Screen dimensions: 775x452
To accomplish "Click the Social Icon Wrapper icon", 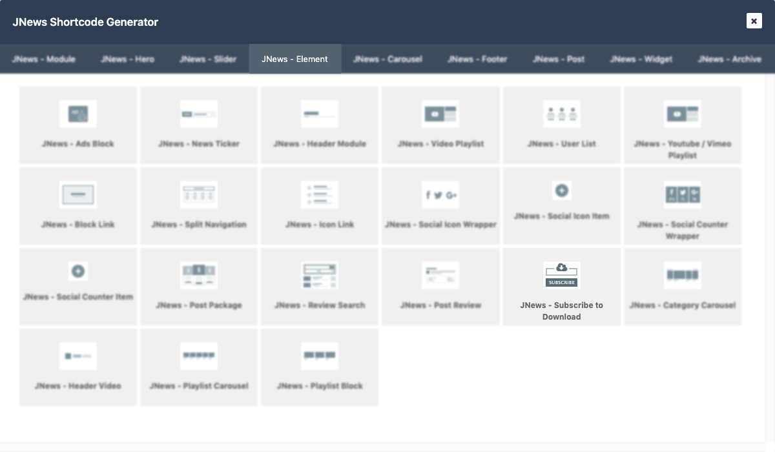I will click(x=440, y=195).
